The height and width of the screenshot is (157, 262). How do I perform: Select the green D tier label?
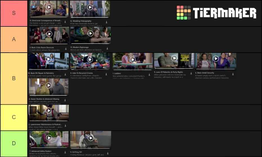pyautogui.click(x=14, y=143)
